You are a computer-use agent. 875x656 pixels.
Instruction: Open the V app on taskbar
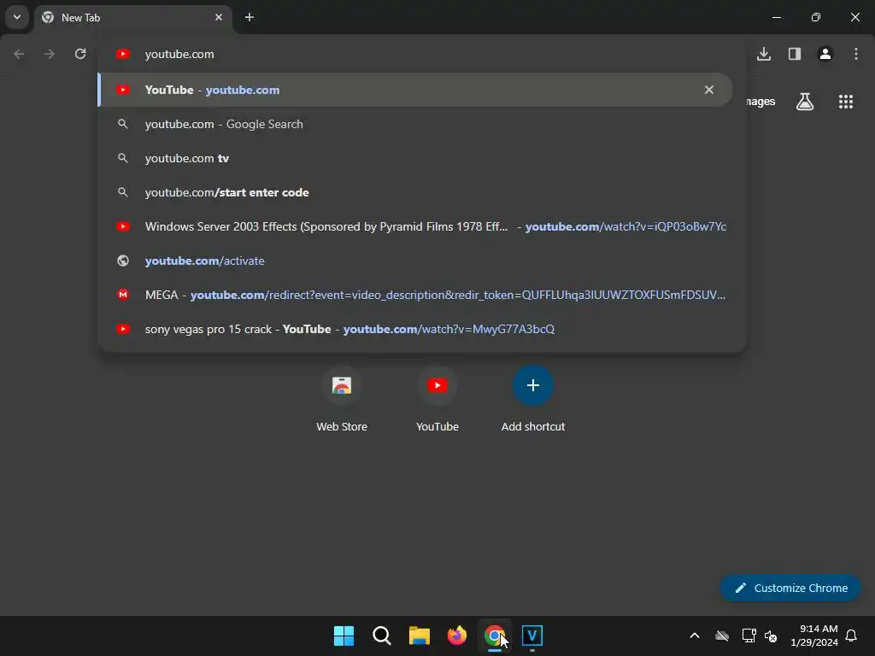532,635
